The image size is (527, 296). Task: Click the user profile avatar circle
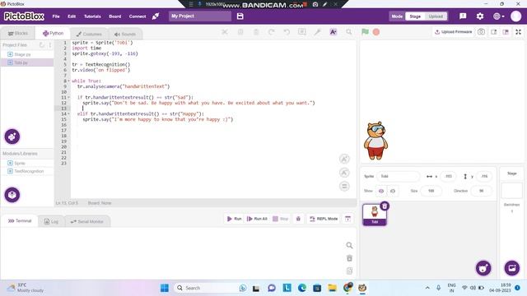[x=515, y=16]
